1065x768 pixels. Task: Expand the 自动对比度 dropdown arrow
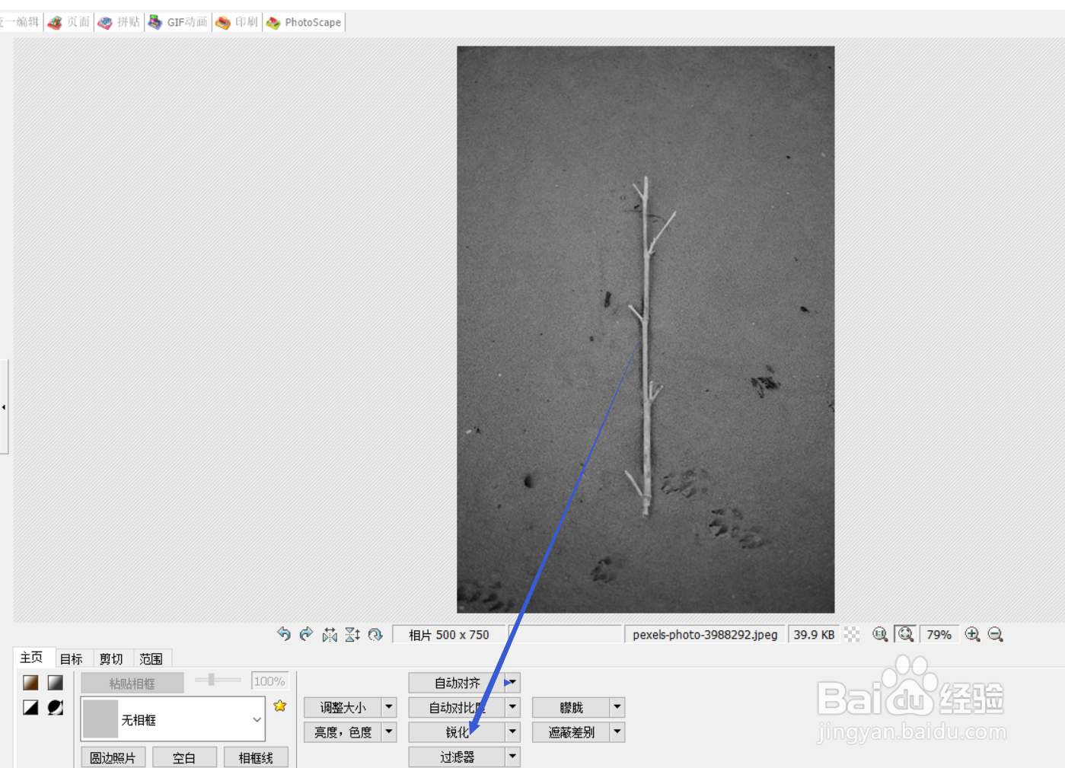pyautogui.click(x=512, y=707)
